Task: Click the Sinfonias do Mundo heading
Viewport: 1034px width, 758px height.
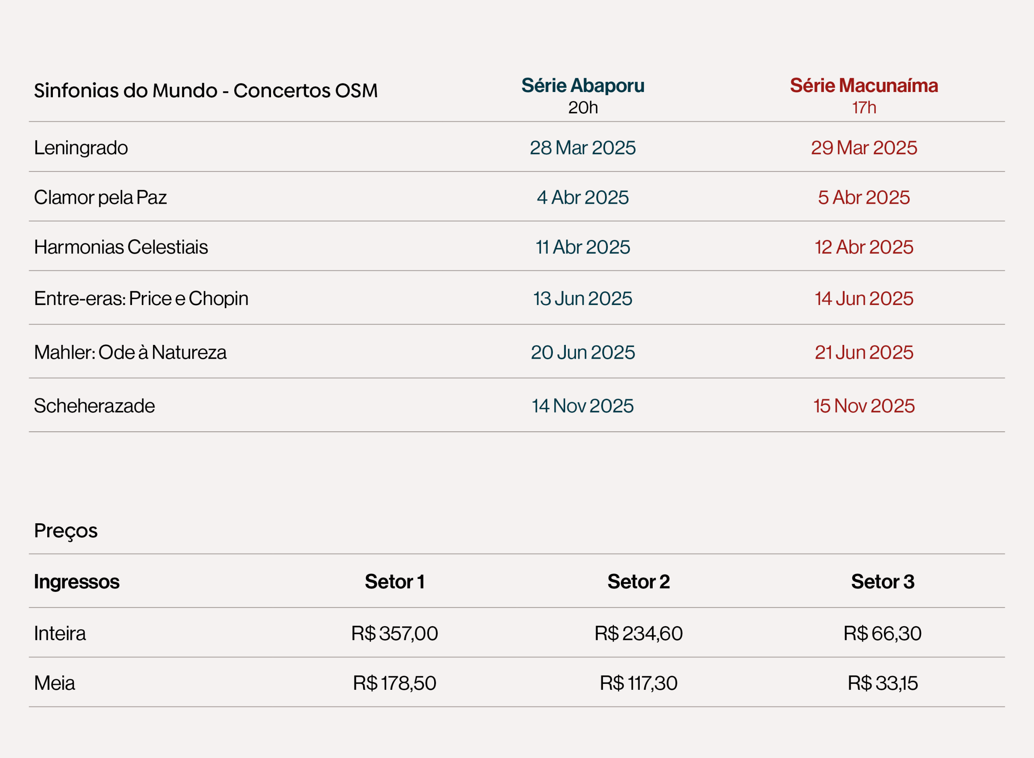Action: point(206,90)
